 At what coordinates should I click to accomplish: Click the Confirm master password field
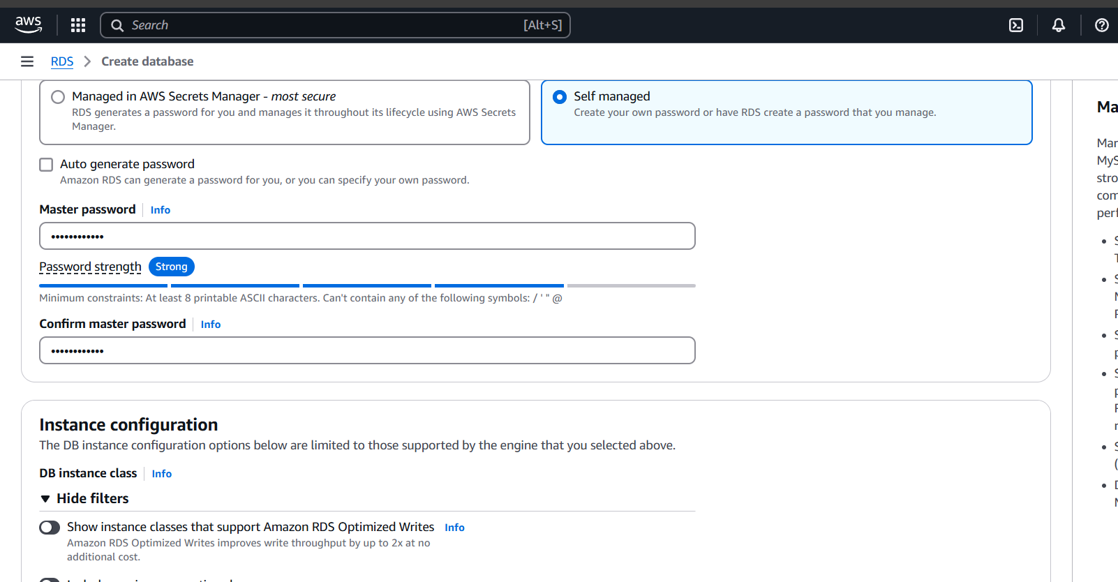point(367,350)
